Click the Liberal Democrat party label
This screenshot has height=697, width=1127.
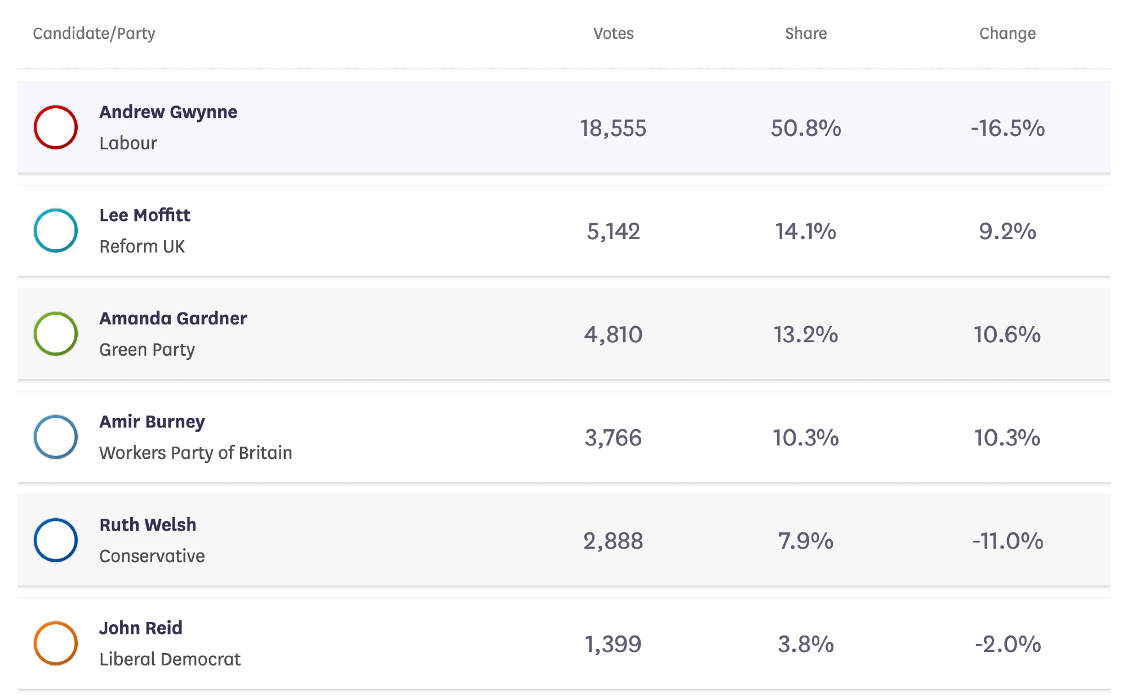170,659
